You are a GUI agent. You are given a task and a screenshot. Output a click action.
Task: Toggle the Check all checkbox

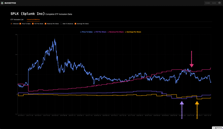pos(11,24)
